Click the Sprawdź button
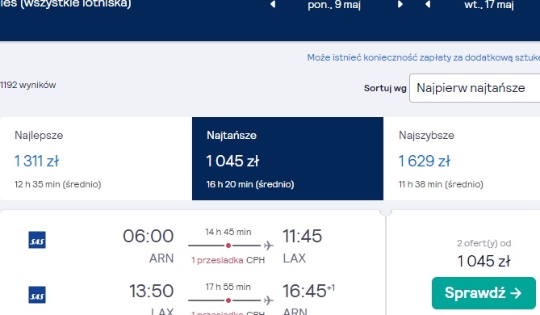Screen dimensions: 540x315 (x=483, y=293)
